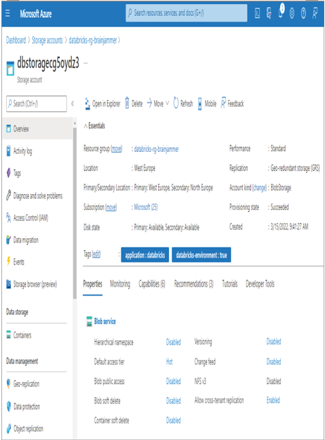Go to Storage accounts breadcrumb
This screenshot has height=440, width=325.
[48, 40]
